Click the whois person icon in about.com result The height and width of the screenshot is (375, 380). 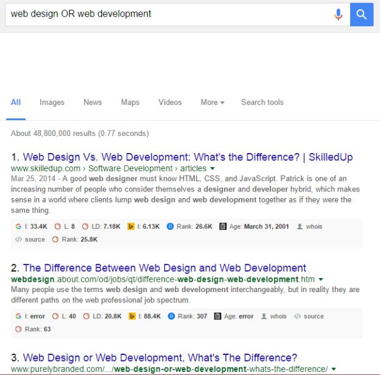(264, 316)
